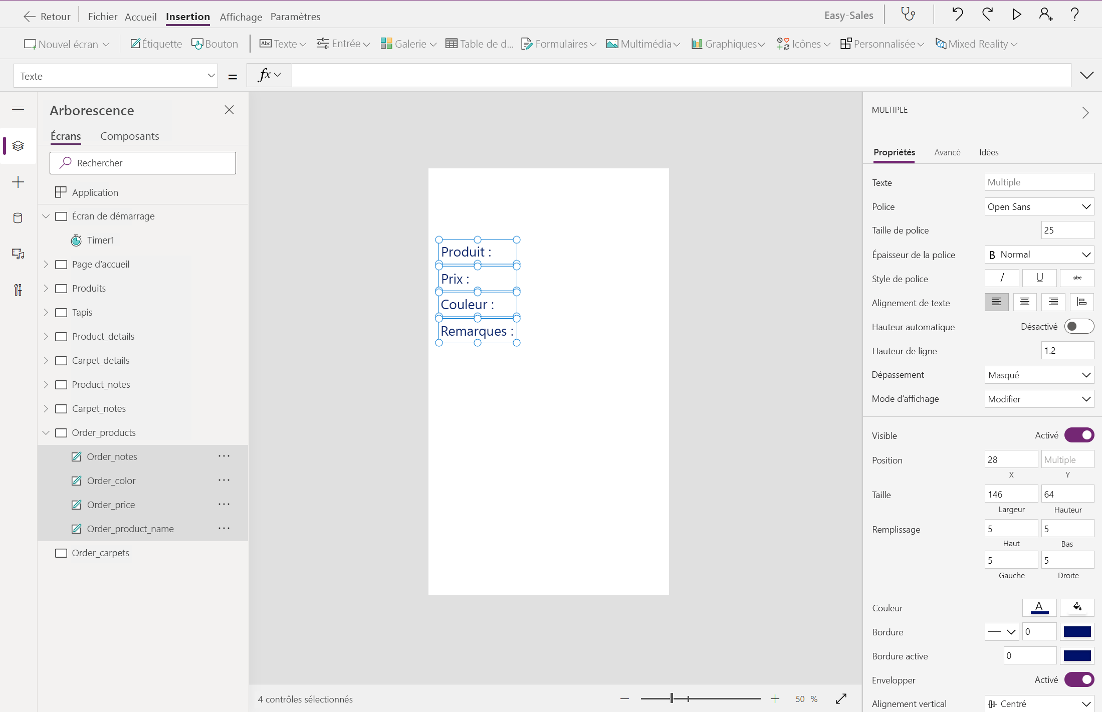Open the text color picker
This screenshot has height=712, width=1102.
tap(1039, 608)
